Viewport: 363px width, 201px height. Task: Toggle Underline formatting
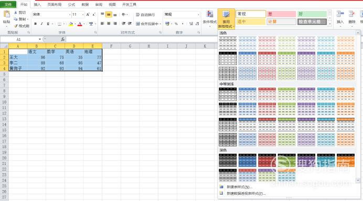[48, 24]
